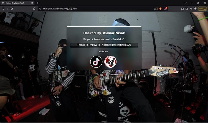
Task: Open the Error main menu button
Action: [202, 9]
